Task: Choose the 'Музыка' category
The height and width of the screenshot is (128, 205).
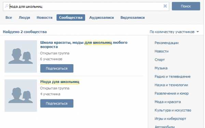Action: [x=161, y=68]
